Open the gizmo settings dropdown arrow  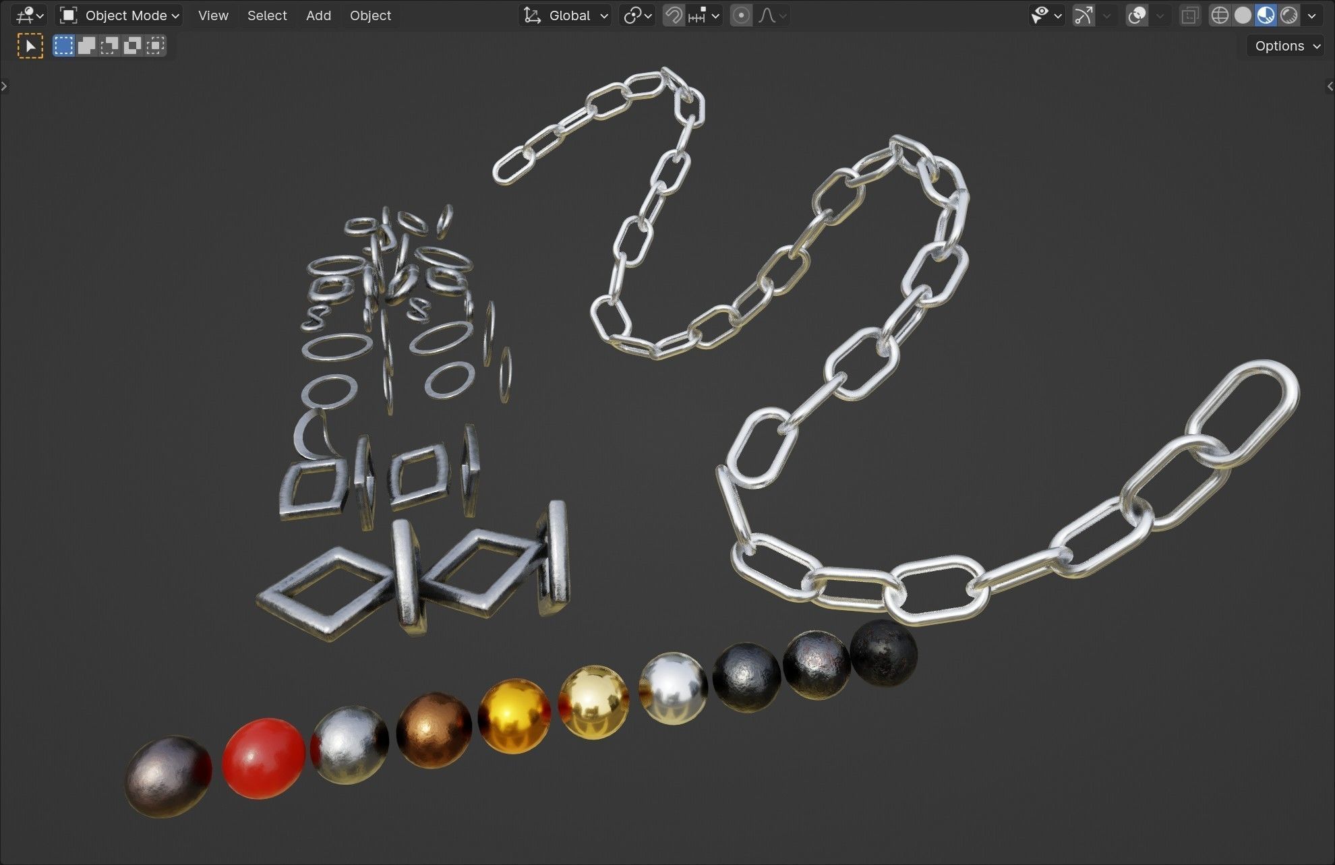1106,15
